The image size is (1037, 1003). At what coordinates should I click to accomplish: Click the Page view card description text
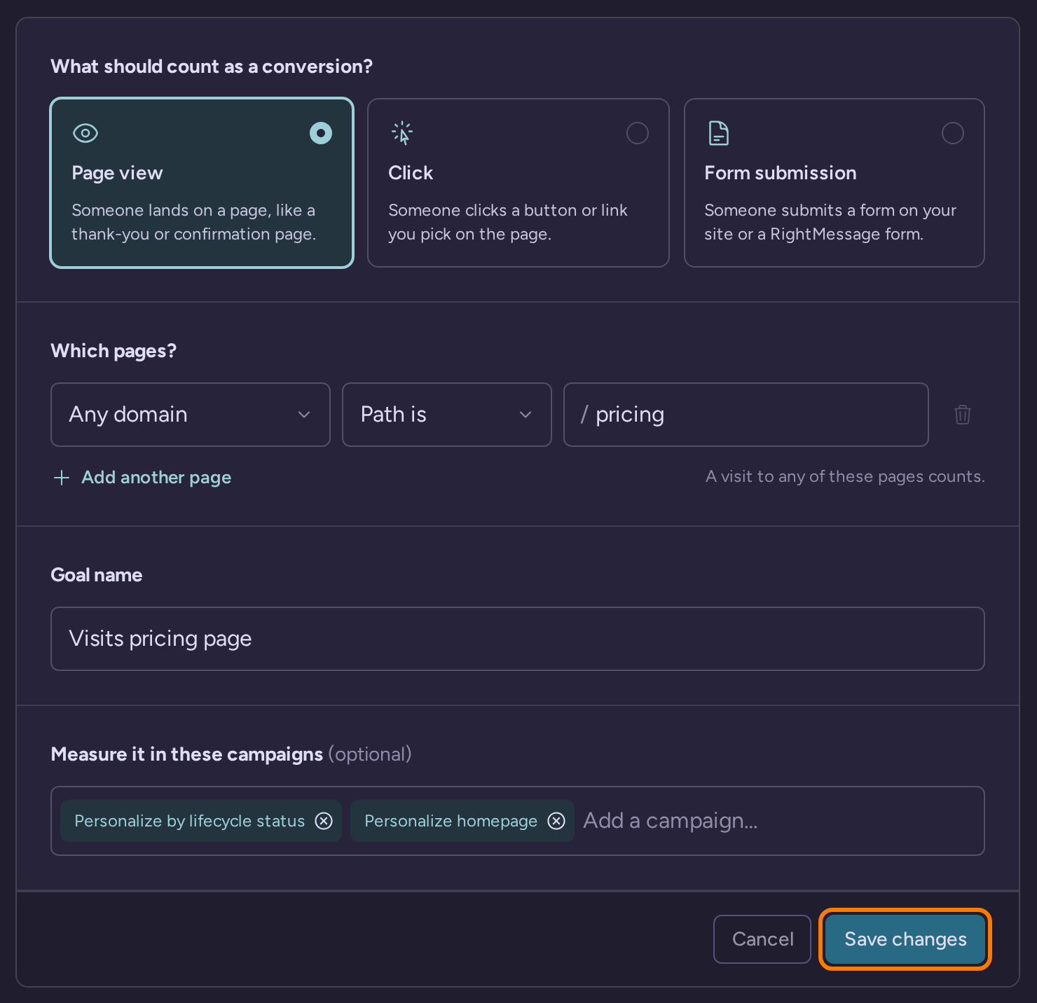[194, 222]
